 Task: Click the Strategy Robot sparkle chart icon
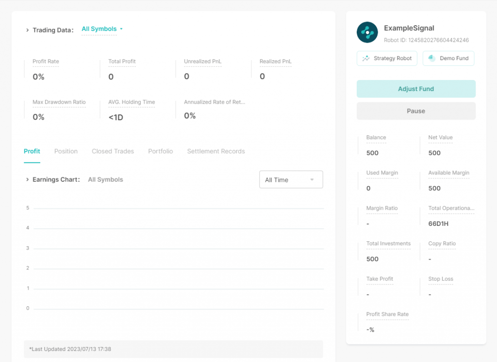366,58
